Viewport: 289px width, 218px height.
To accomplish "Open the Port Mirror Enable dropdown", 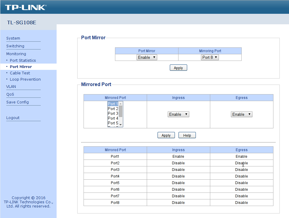I will point(147,57).
